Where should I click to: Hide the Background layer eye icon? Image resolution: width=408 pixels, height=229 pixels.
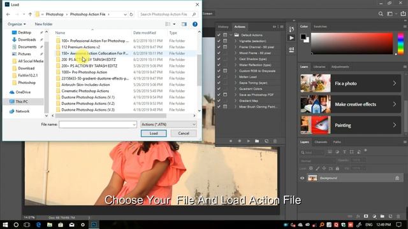[302, 178]
